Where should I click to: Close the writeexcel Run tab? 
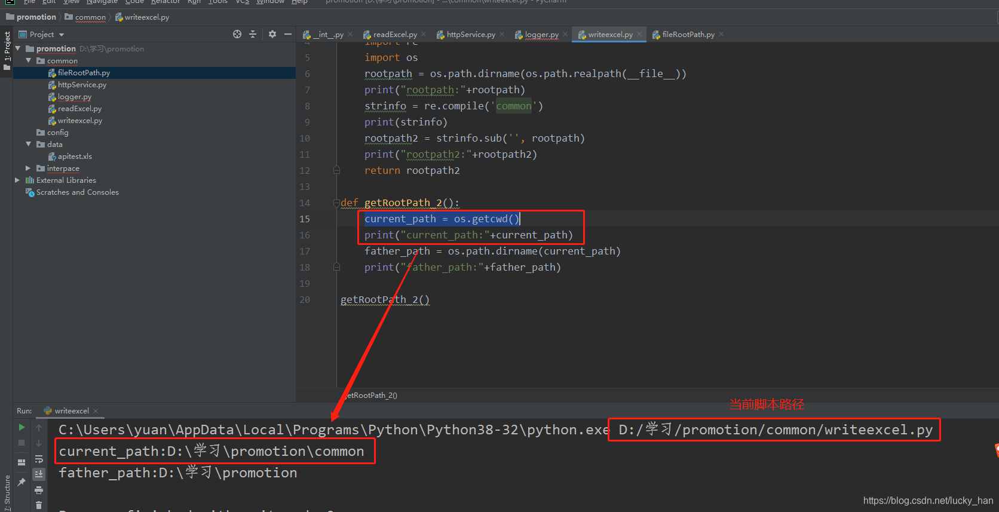[96, 410]
